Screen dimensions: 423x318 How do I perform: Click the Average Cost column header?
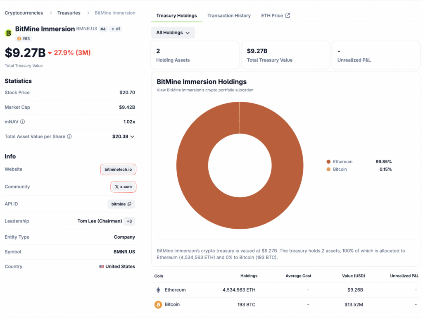point(298,276)
